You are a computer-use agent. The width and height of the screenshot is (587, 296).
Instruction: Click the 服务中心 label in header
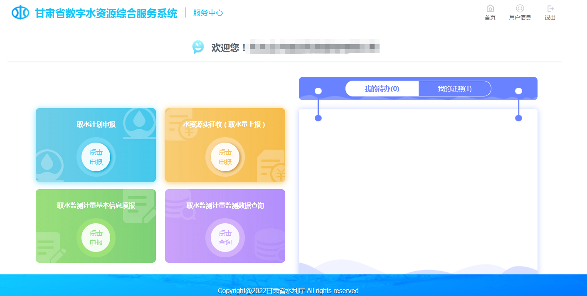(x=208, y=13)
